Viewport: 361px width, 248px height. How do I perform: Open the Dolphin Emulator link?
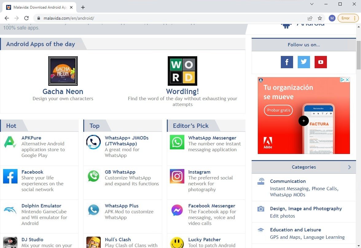41,206
